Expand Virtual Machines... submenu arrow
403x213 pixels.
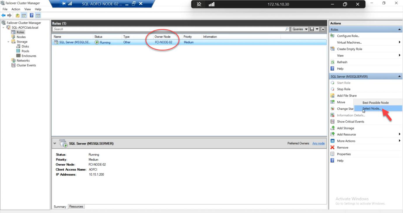point(399,42)
